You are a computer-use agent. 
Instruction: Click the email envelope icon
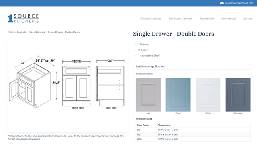coord(222,3)
